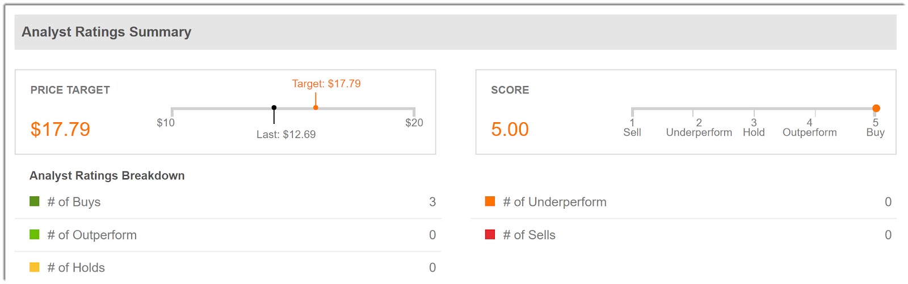
Task: Click the $20 price scale endpoint label
Action: point(414,123)
